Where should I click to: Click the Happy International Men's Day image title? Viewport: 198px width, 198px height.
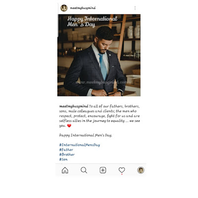(x=92, y=22)
